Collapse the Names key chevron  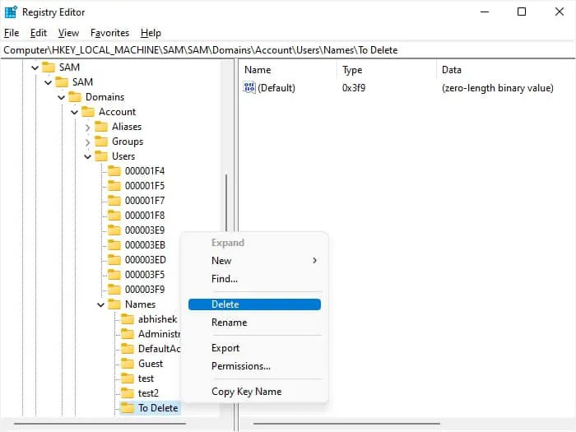(x=100, y=304)
